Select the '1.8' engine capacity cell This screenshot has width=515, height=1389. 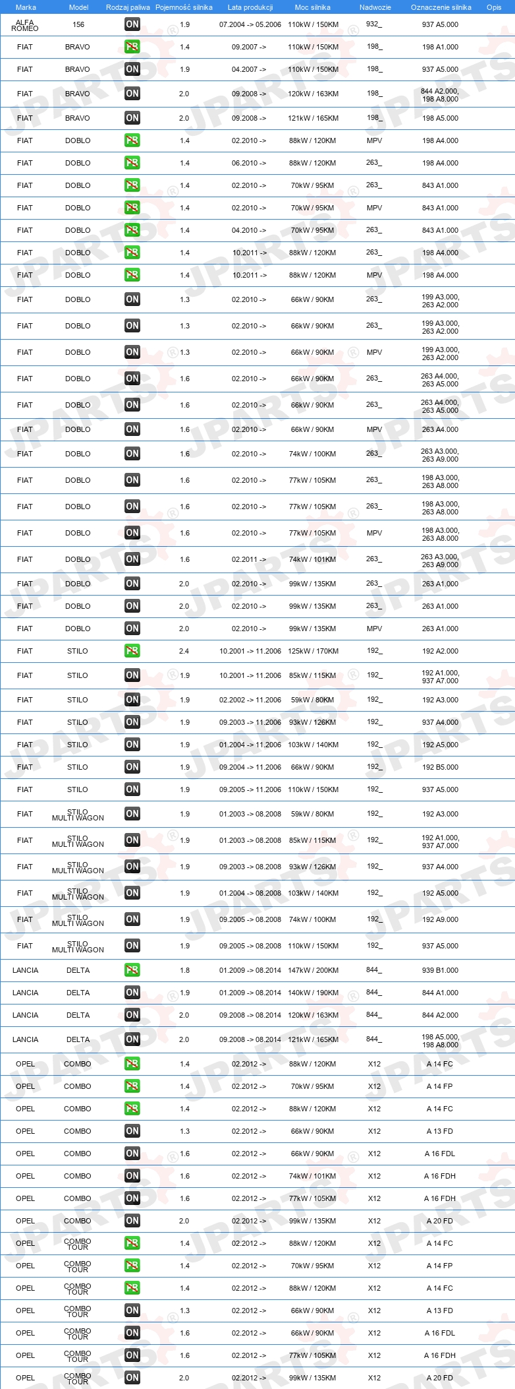(x=184, y=970)
